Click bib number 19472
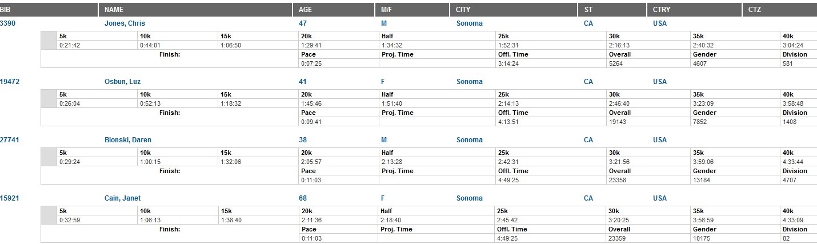 tap(10, 82)
